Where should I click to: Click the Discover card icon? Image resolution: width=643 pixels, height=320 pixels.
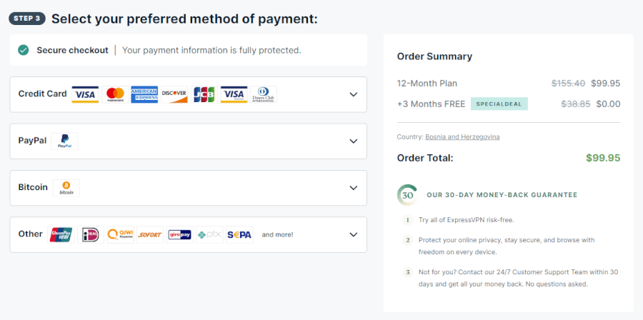[x=174, y=94]
